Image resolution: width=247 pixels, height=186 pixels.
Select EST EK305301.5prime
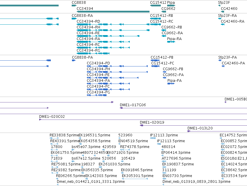pos(138,176)
